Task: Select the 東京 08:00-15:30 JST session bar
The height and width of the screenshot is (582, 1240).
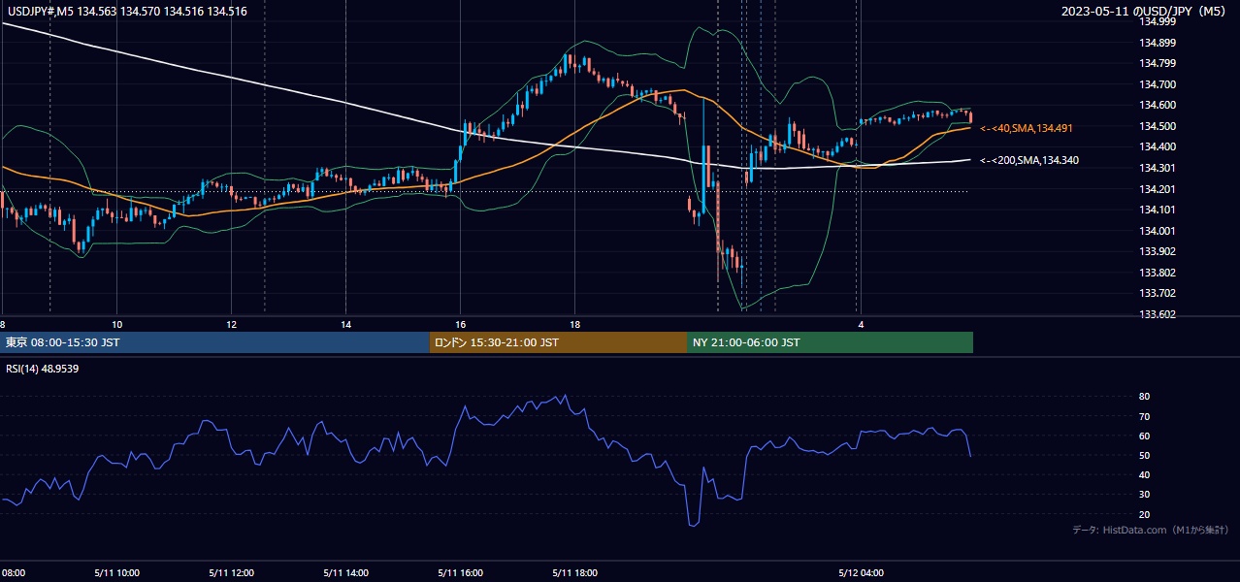Action: click(215, 342)
